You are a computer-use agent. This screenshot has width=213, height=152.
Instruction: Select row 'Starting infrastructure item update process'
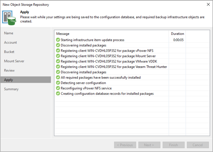92,40
